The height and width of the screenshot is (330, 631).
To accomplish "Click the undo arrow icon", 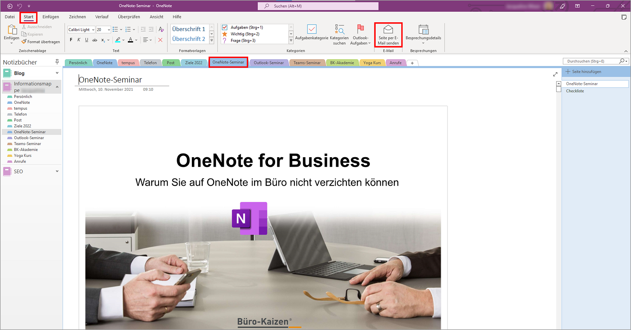I will [x=19, y=6].
